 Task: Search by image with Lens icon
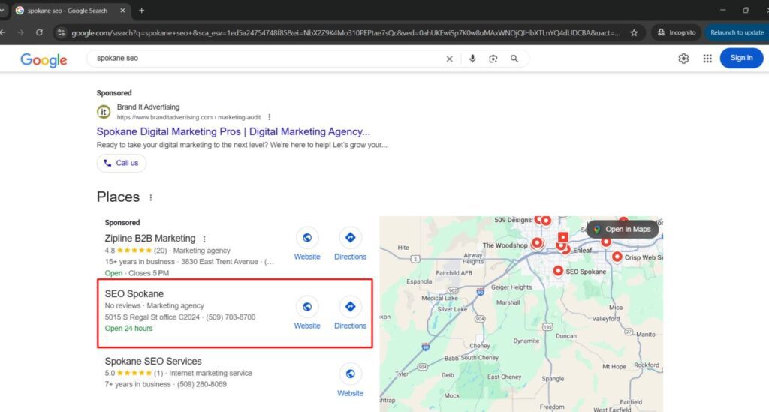[493, 59]
